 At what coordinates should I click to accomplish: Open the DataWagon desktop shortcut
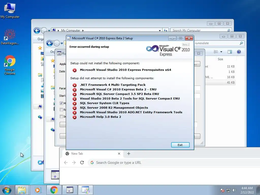coord(10,37)
